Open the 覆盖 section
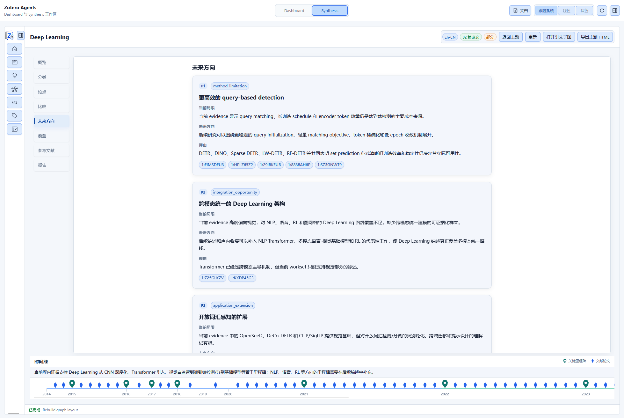This screenshot has height=418, width=624. 52,136
